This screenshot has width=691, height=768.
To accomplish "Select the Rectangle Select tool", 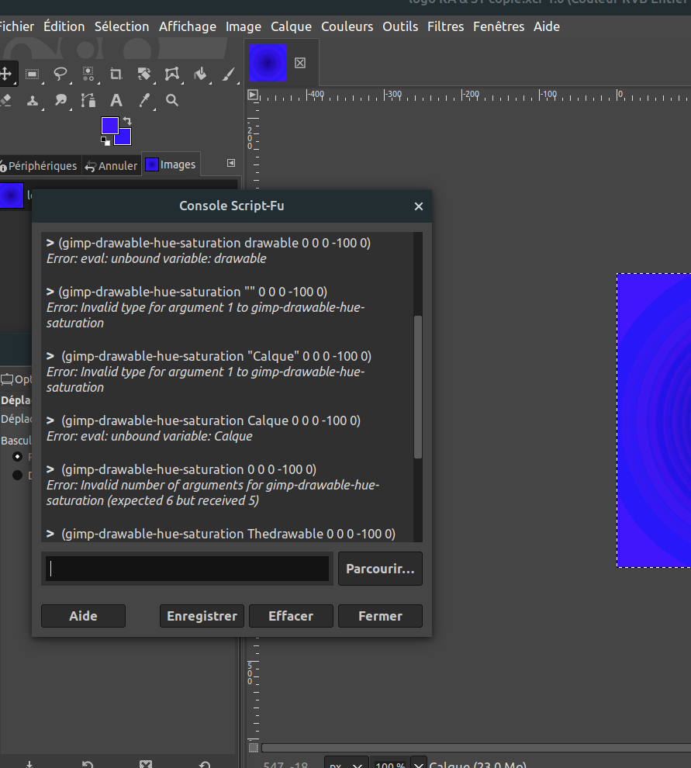I will [x=33, y=74].
